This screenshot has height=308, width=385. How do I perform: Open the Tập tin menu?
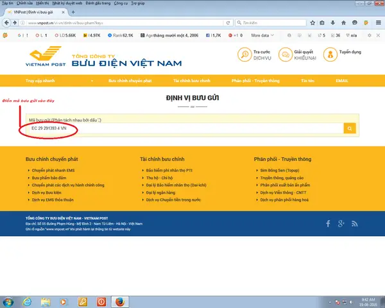[x=7, y=3]
